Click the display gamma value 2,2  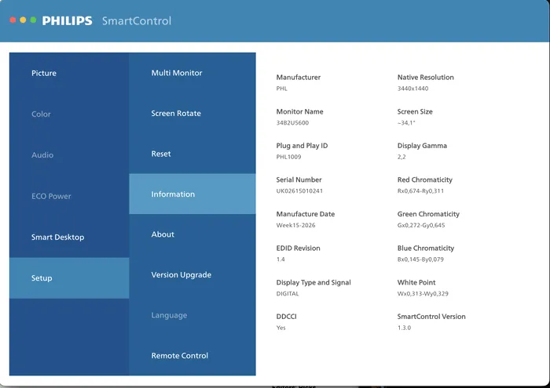(401, 157)
